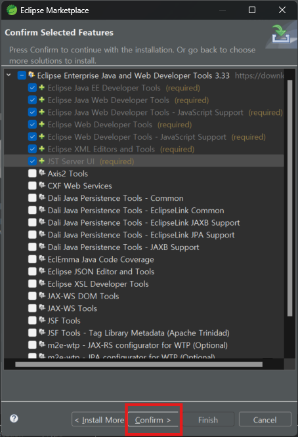Check EclEmma Java Code Coverage

pos(32,259)
